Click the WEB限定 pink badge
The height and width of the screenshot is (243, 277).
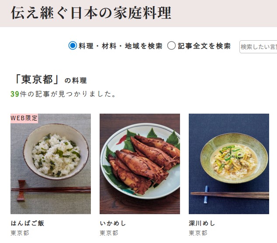[24, 118]
